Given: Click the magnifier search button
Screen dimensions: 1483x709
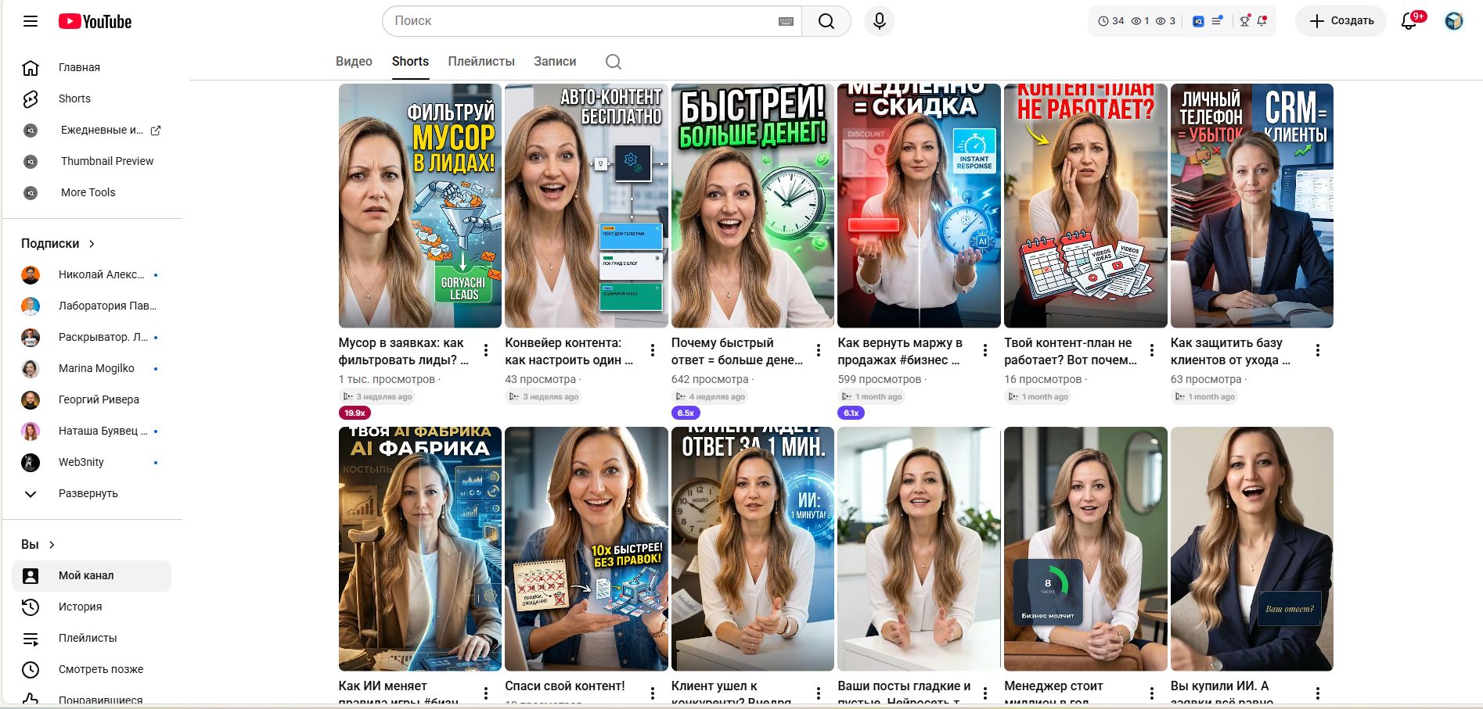Looking at the screenshot, I should click(x=826, y=21).
